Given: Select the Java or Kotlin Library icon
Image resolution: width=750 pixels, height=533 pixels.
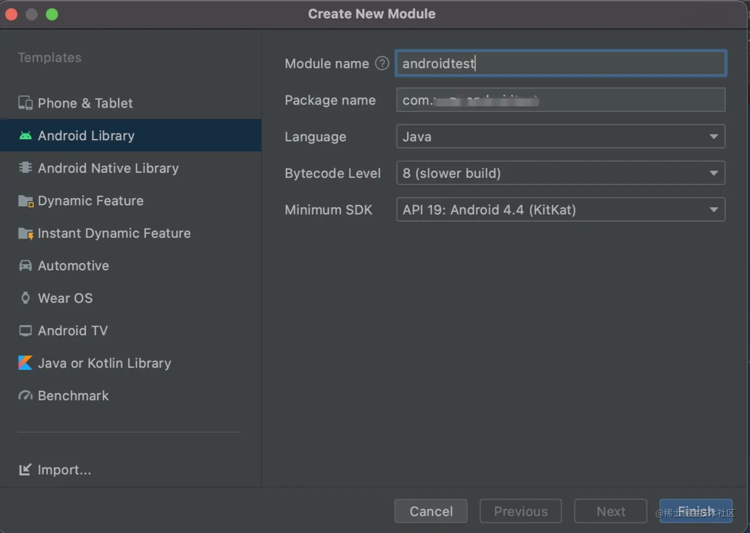Looking at the screenshot, I should (25, 363).
